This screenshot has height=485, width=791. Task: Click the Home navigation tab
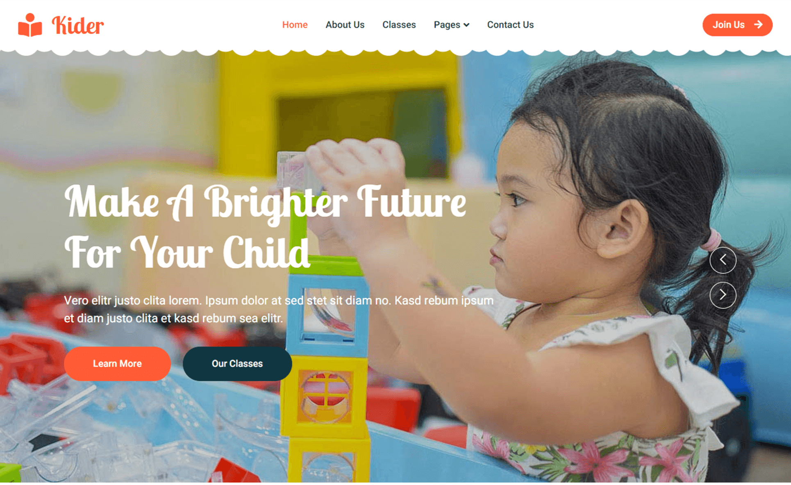click(294, 24)
